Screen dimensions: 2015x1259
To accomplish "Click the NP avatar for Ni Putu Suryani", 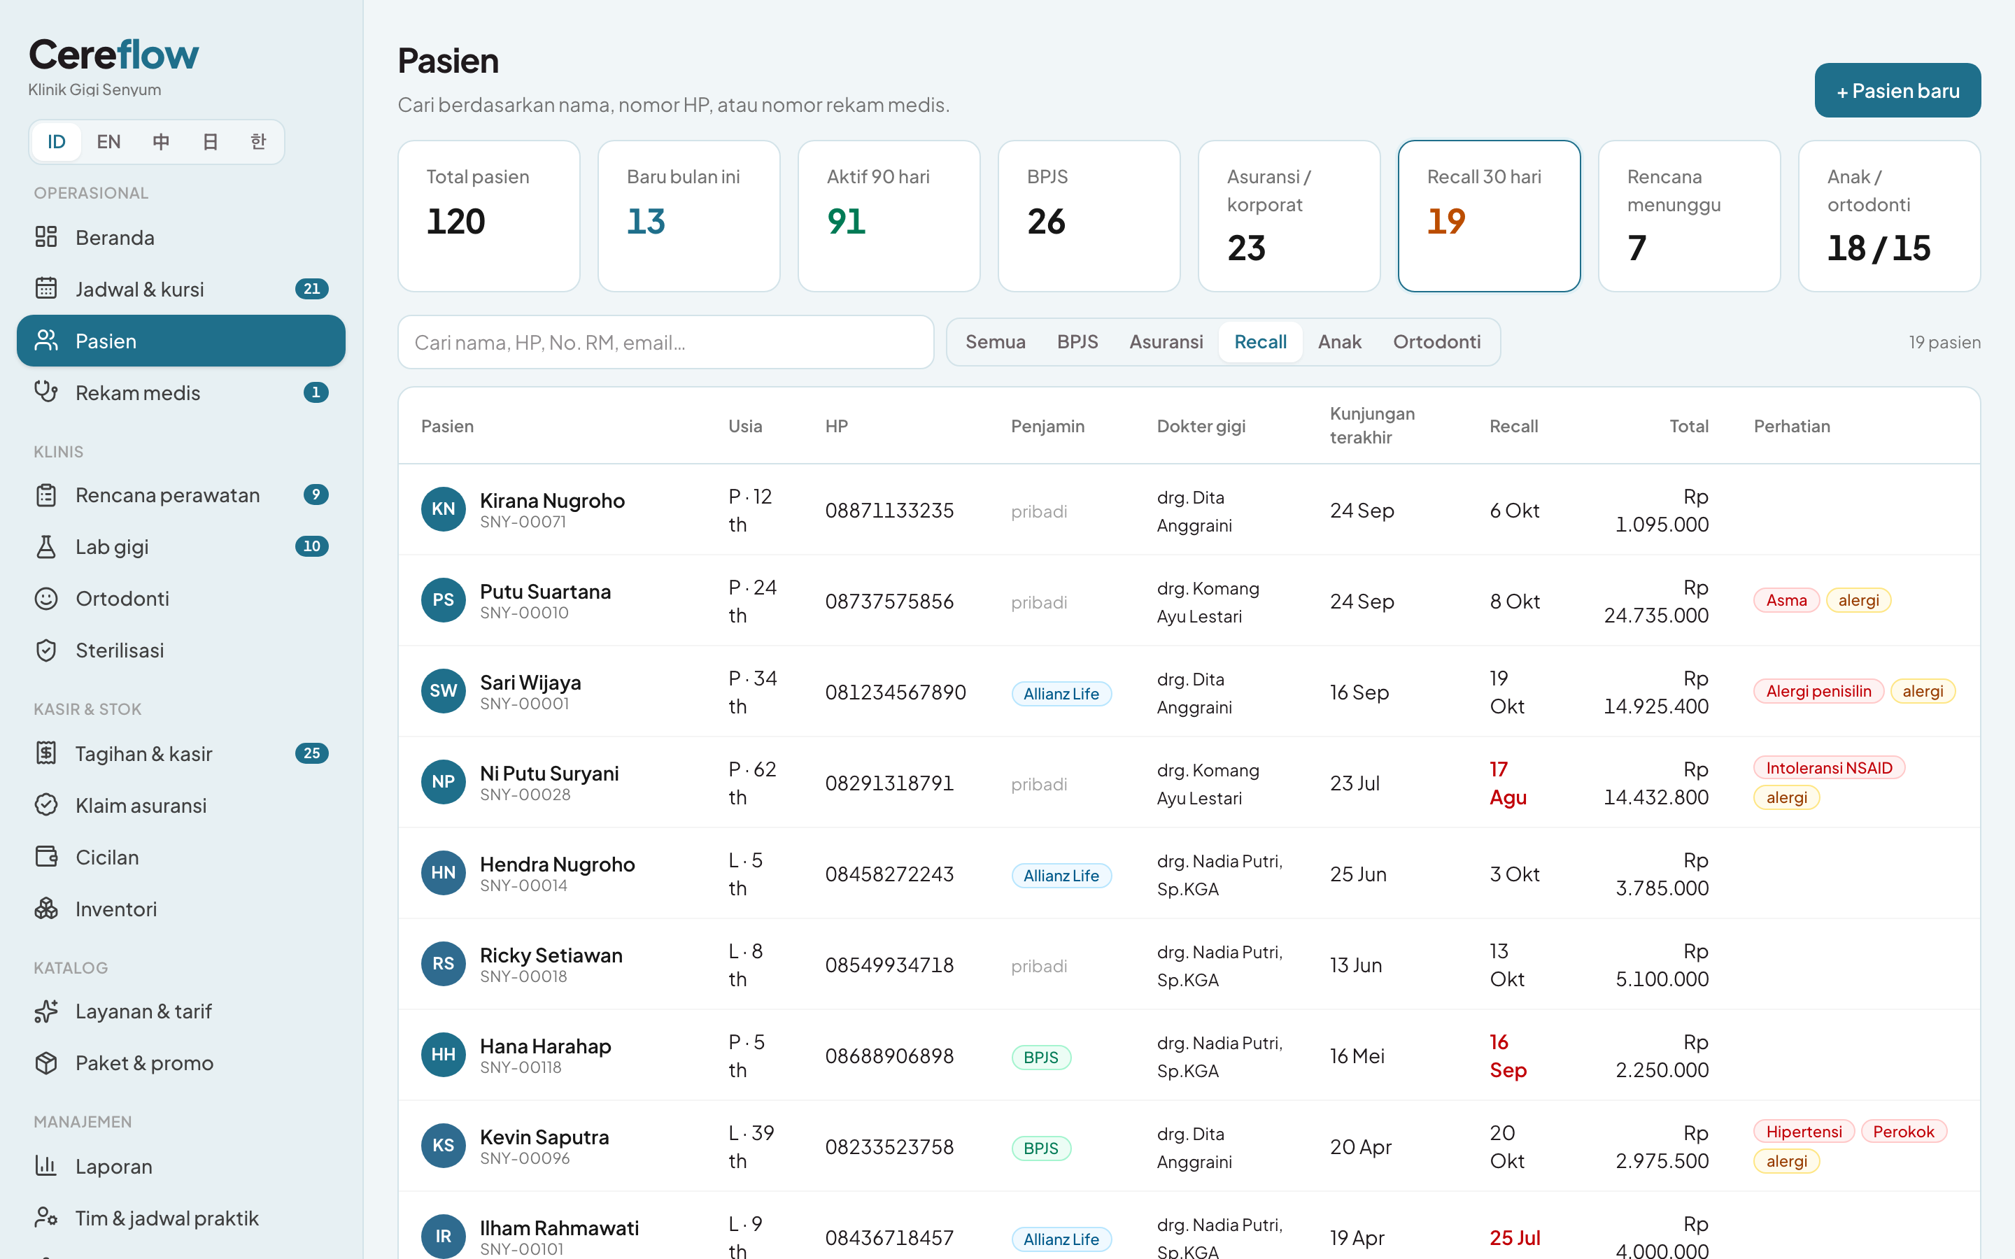I will point(443,782).
